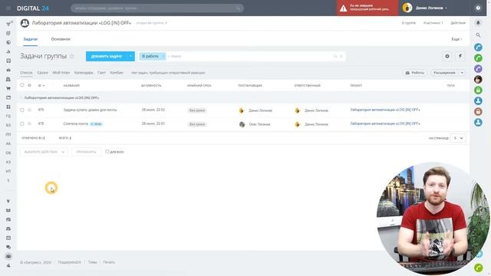Screen dimensions: 491x276
Task: Open the Роботы button
Action: point(414,73)
